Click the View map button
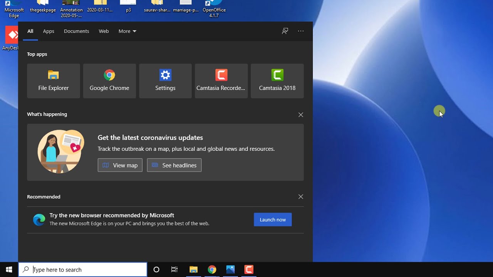The image size is (493, 277). tap(120, 165)
